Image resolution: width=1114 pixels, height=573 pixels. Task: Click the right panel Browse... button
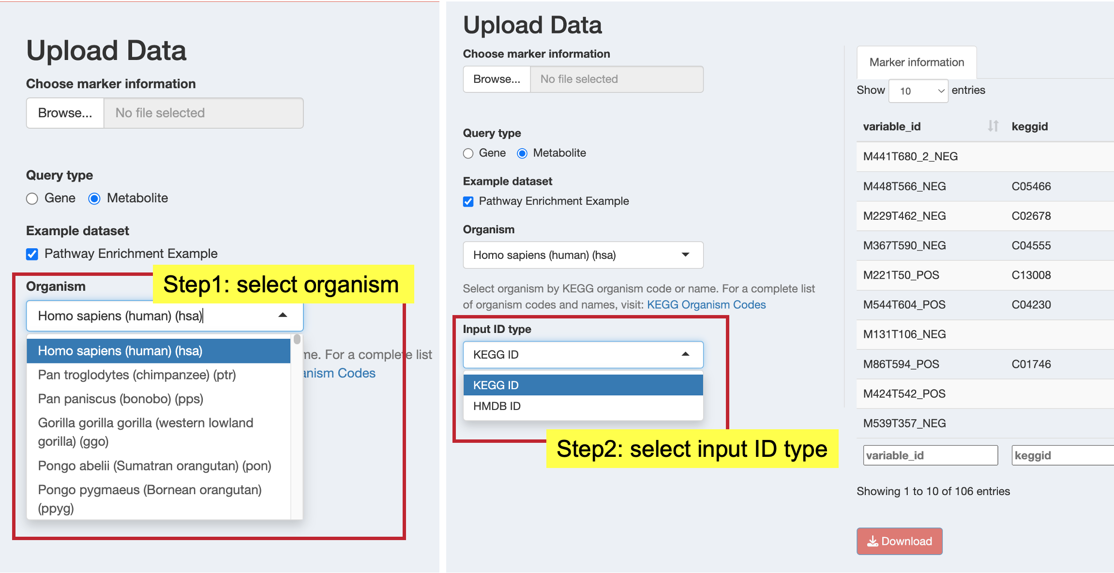coord(497,79)
